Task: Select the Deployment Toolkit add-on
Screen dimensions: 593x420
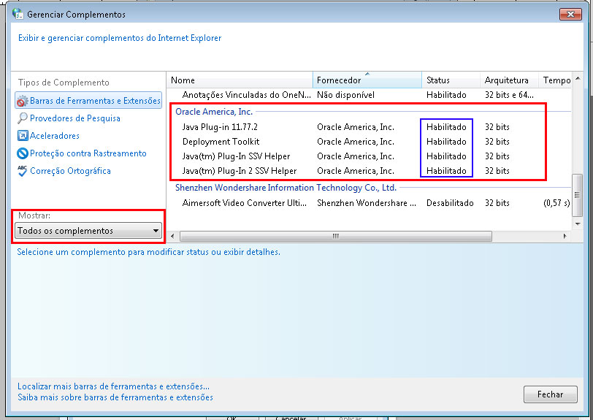Action: [221, 142]
